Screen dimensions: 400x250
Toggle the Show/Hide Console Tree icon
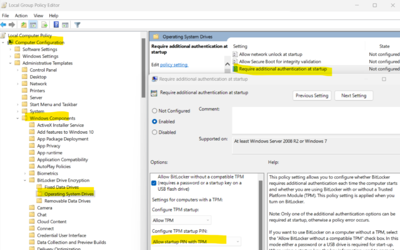pyautogui.click(x=33, y=25)
